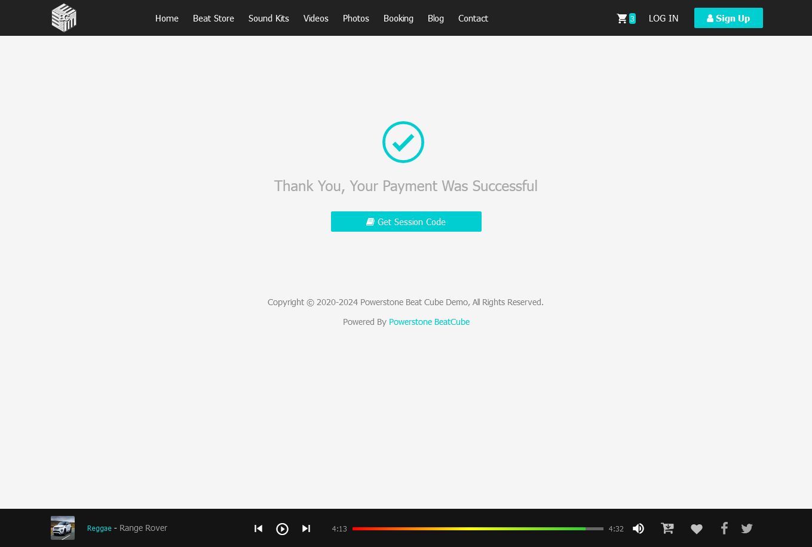Click LOG IN in the header

point(663,19)
